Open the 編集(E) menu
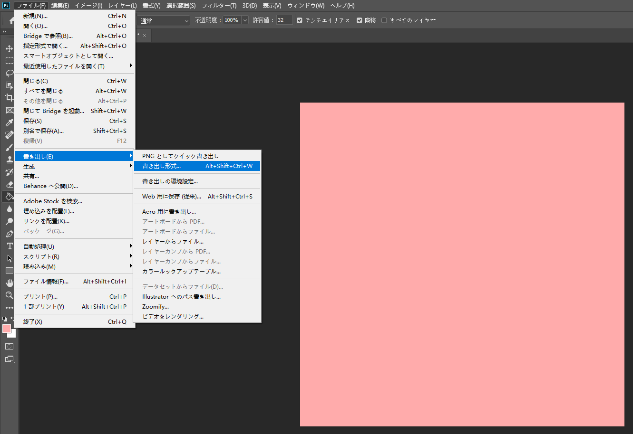The height and width of the screenshot is (434, 633). [60, 6]
